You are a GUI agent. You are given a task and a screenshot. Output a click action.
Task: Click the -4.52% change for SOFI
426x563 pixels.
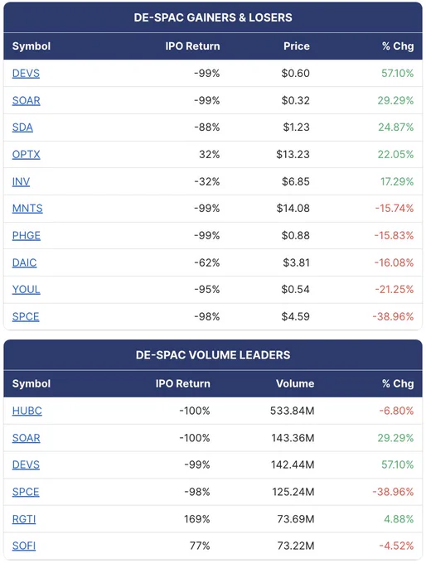pos(396,546)
